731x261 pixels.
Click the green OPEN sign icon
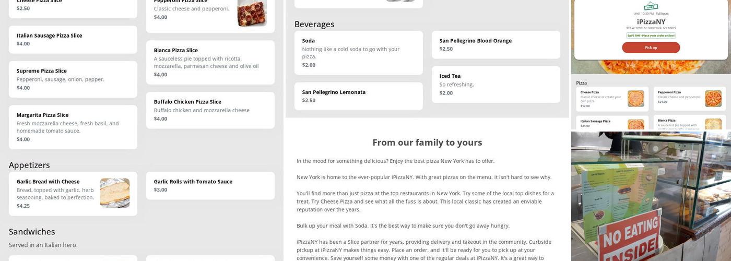pyautogui.click(x=651, y=6)
